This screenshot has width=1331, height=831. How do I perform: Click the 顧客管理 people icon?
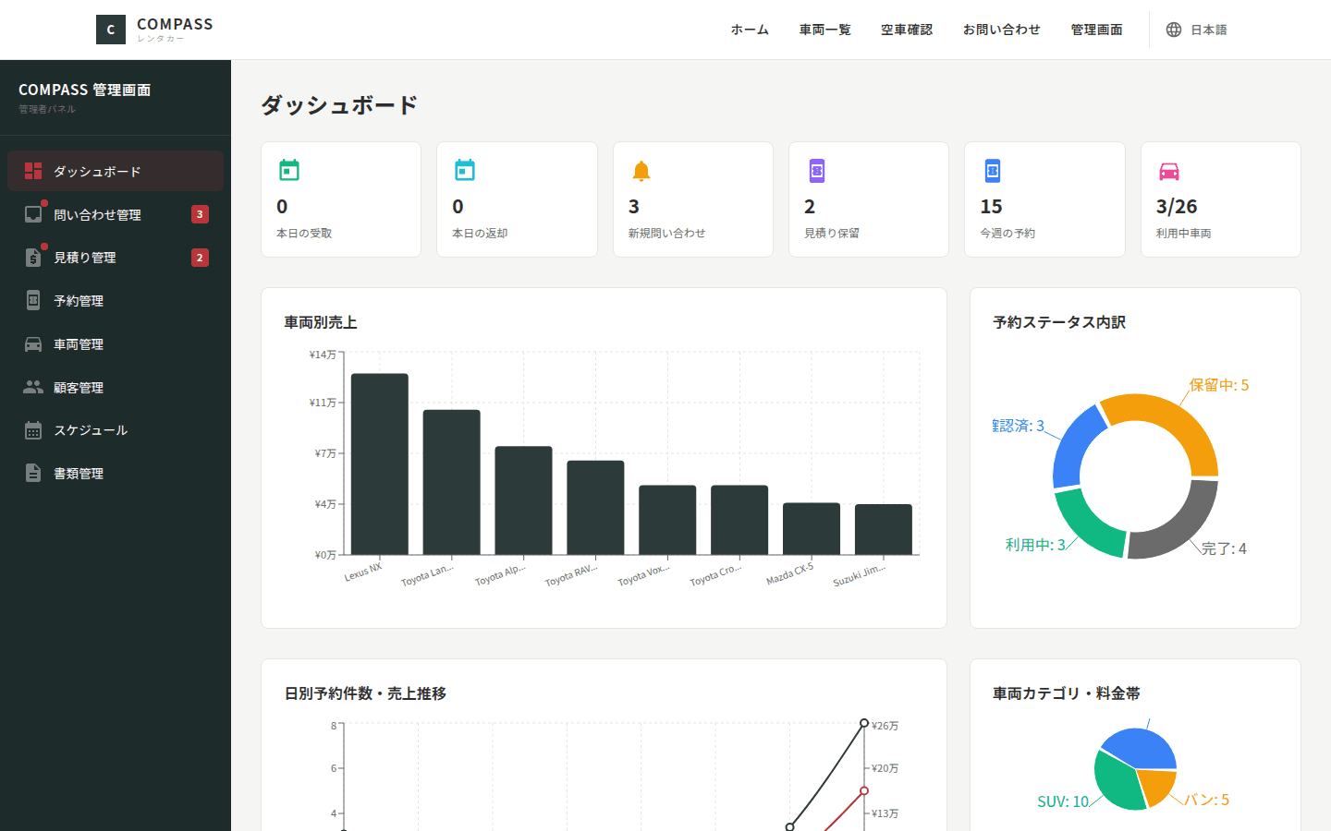[x=33, y=387]
